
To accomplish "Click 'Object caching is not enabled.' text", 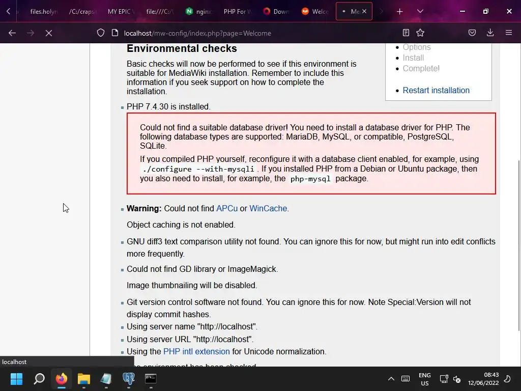I will tap(181, 225).
